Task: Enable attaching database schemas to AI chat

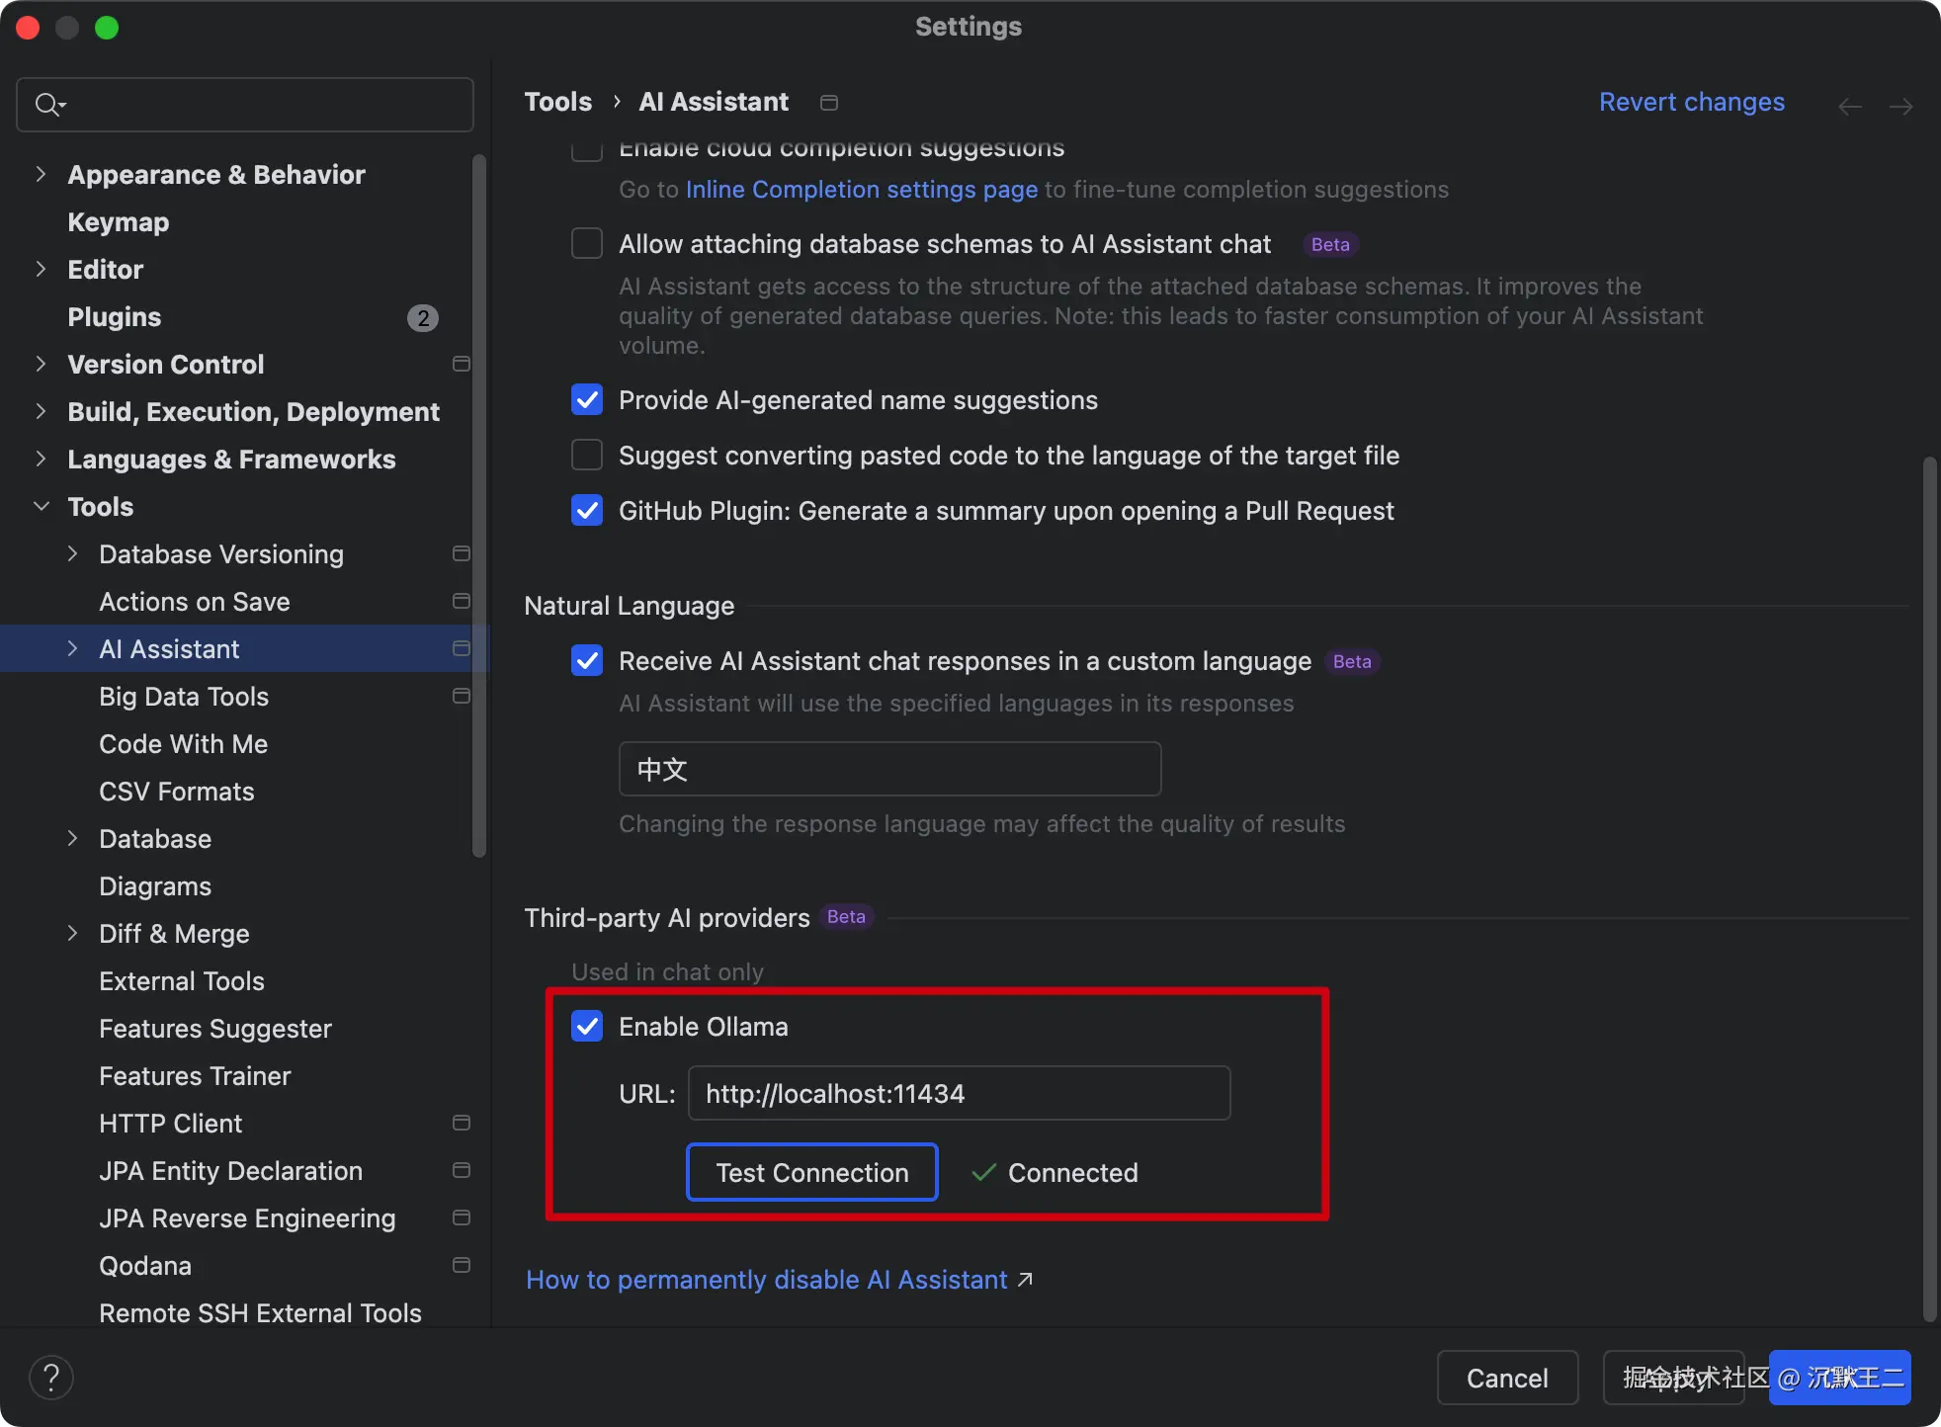Action: pyautogui.click(x=587, y=244)
